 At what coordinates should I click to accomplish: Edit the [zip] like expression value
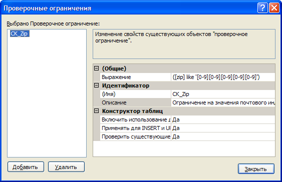coord(223,77)
